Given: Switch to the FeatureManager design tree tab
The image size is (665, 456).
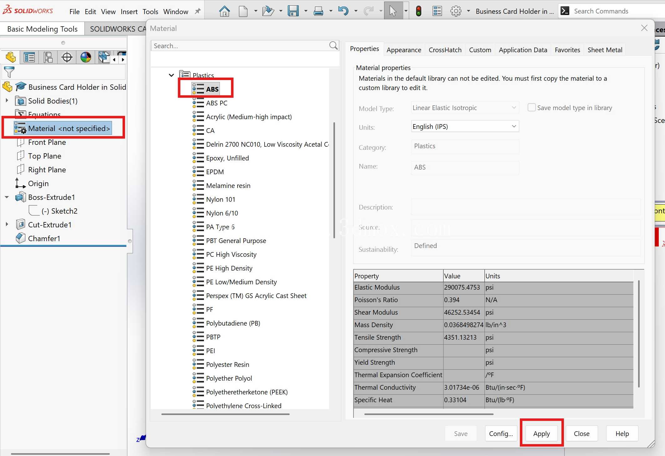Looking at the screenshot, I should pos(11,57).
